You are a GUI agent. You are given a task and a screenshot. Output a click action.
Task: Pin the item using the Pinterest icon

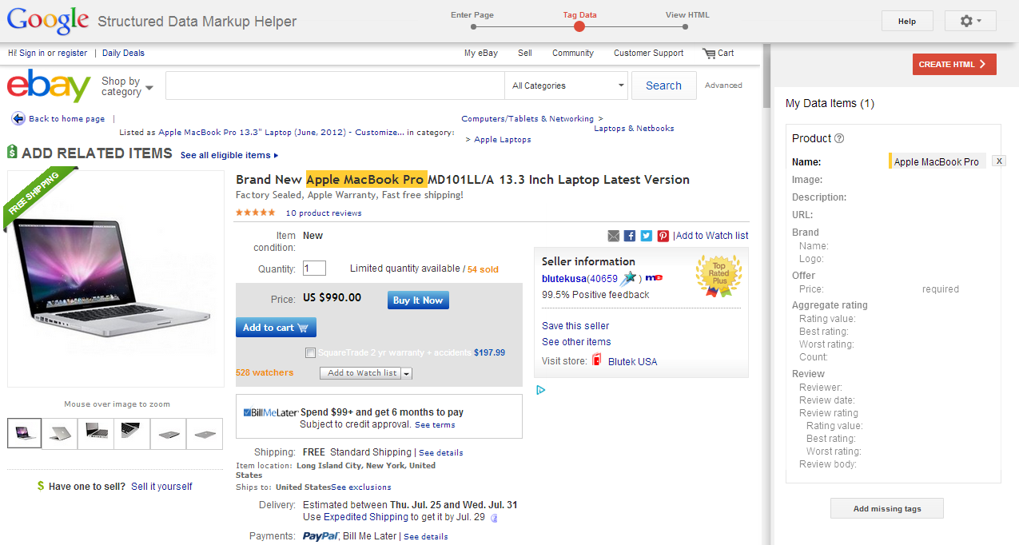pyautogui.click(x=663, y=236)
